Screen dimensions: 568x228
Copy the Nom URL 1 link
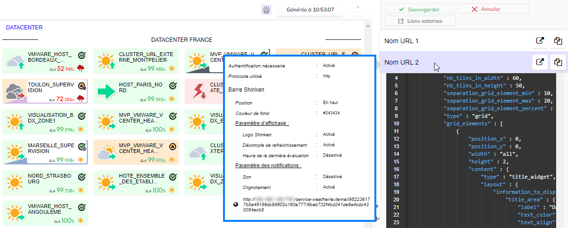558,41
